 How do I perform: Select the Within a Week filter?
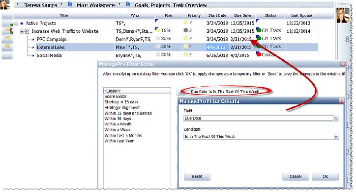[x=118, y=130]
